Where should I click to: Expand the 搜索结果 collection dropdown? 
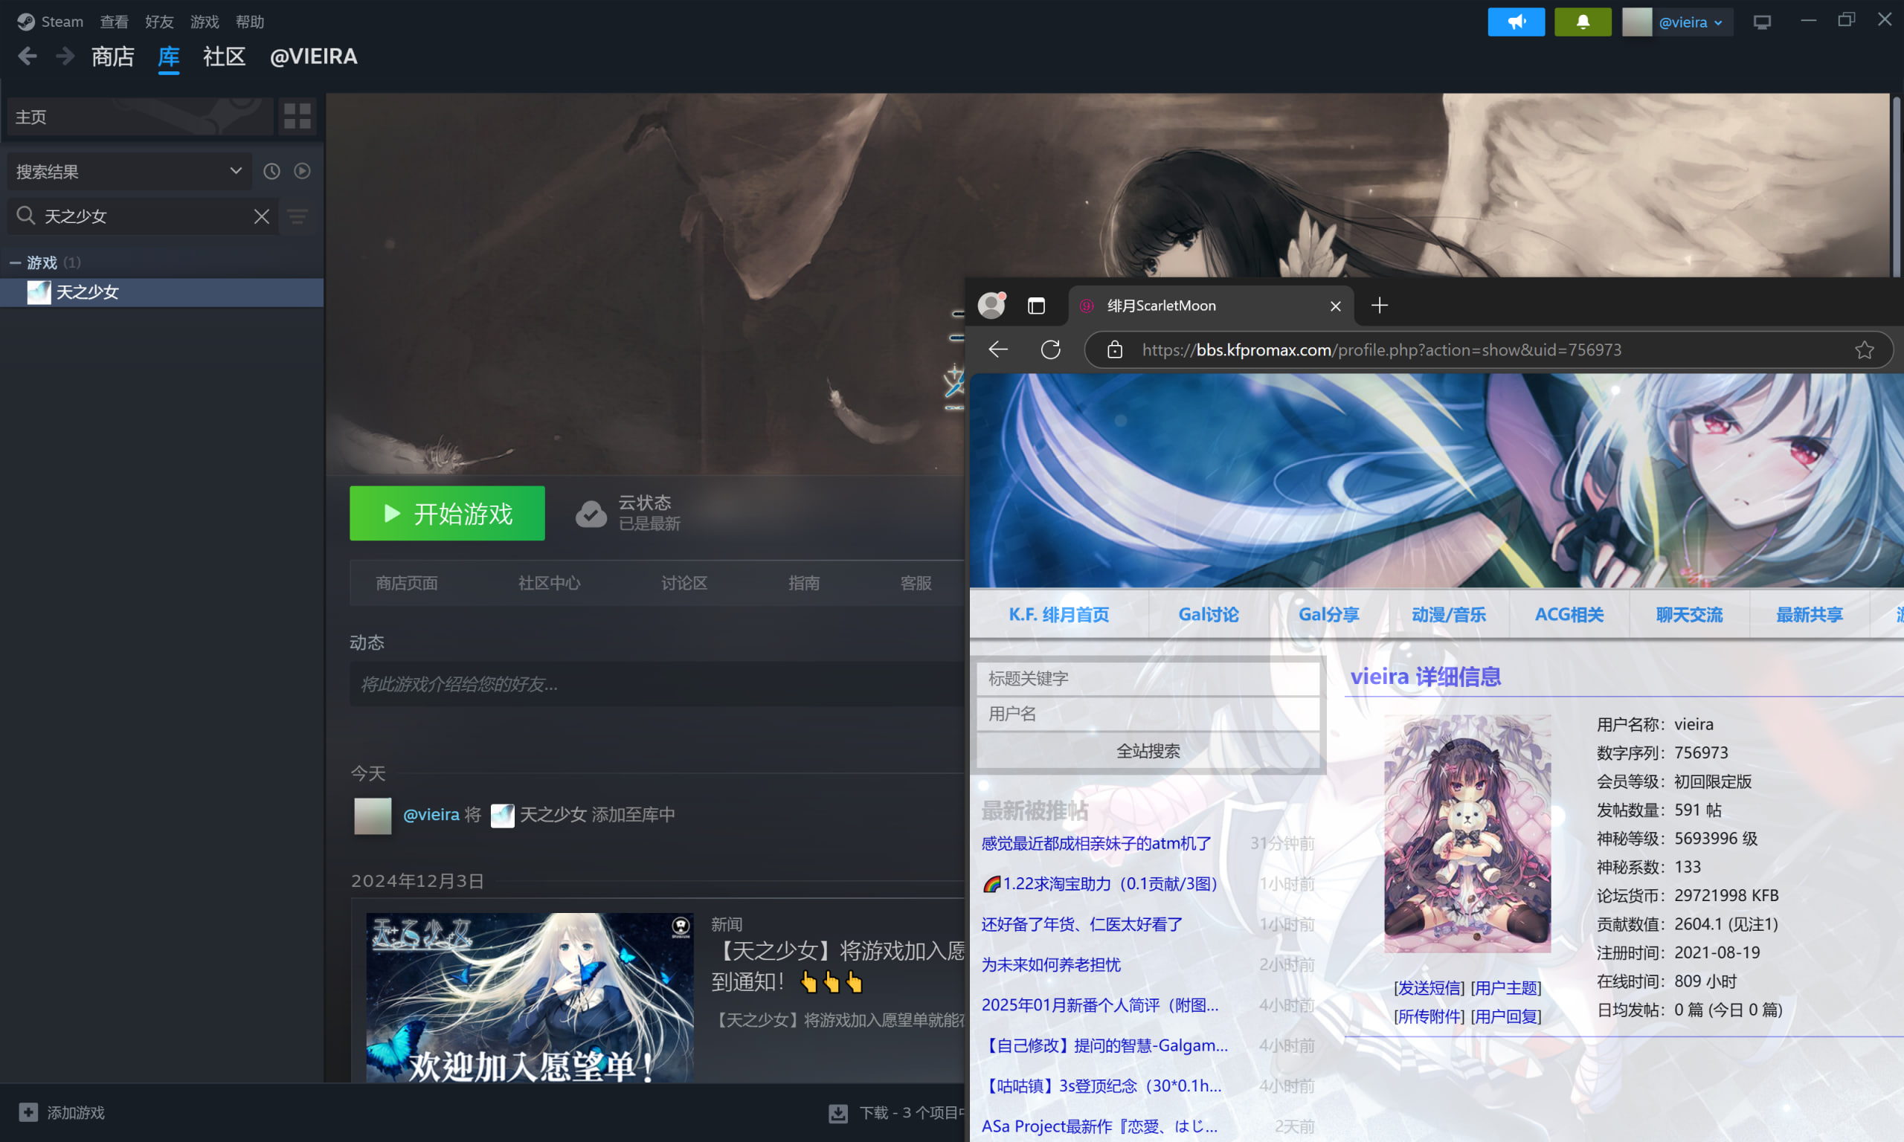[x=236, y=171]
